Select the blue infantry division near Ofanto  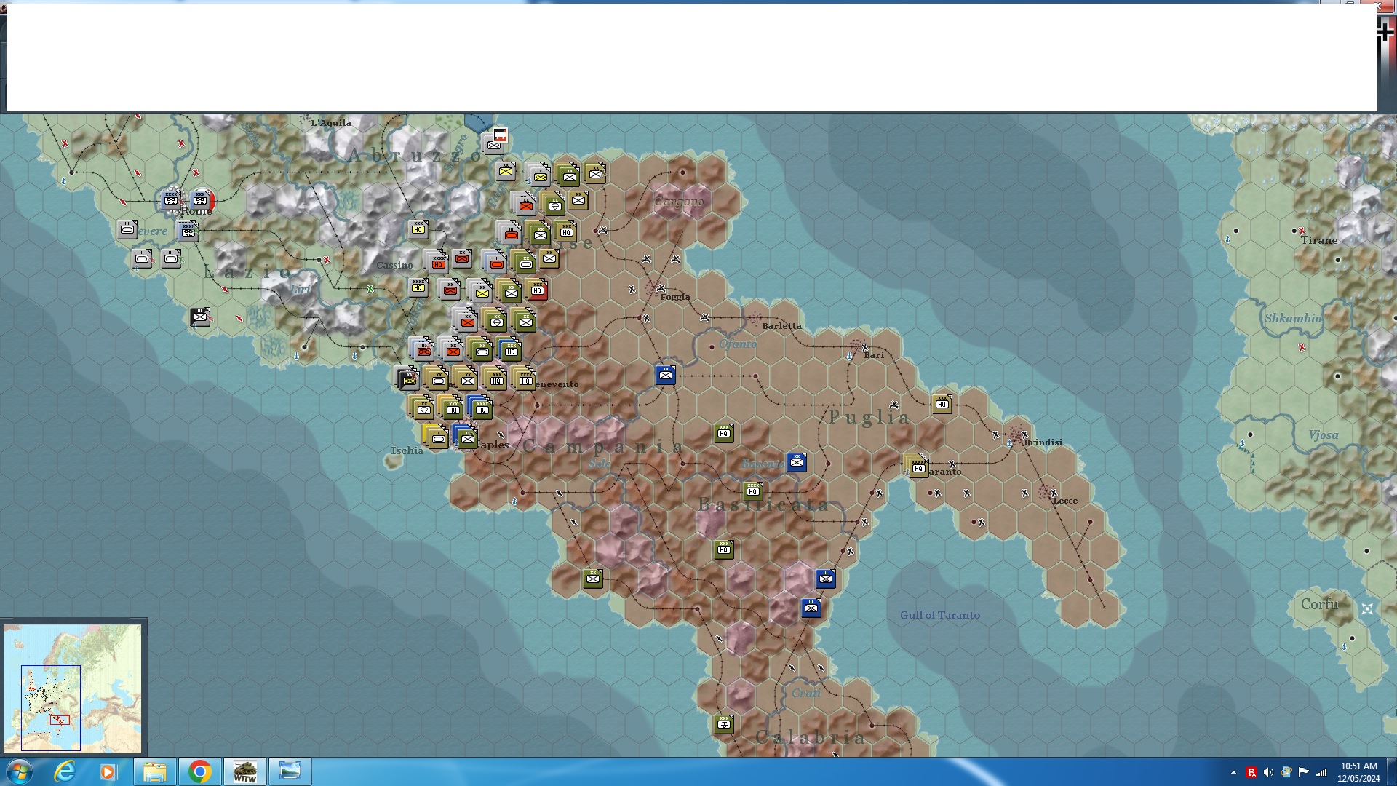pyautogui.click(x=665, y=375)
